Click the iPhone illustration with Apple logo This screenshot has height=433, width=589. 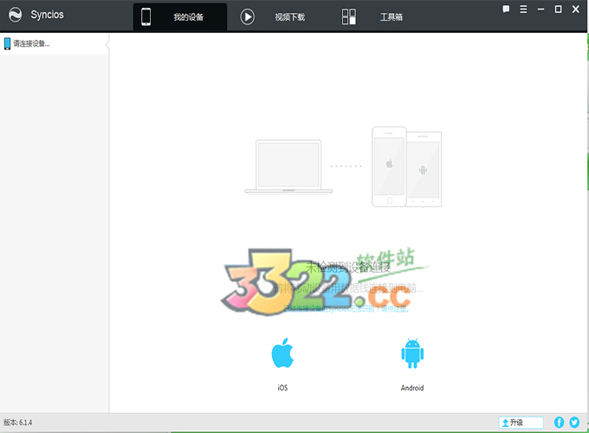389,167
